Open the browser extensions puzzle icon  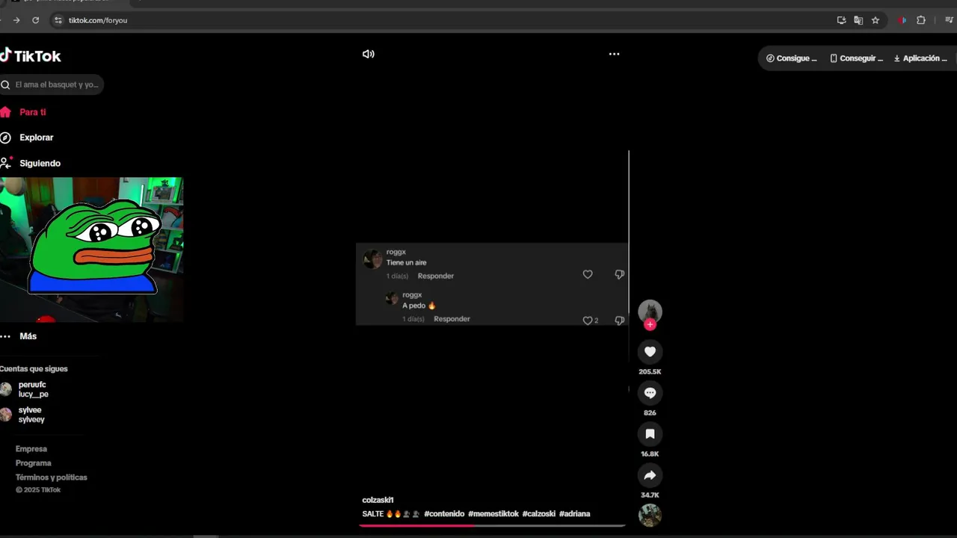click(x=921, y=20)
